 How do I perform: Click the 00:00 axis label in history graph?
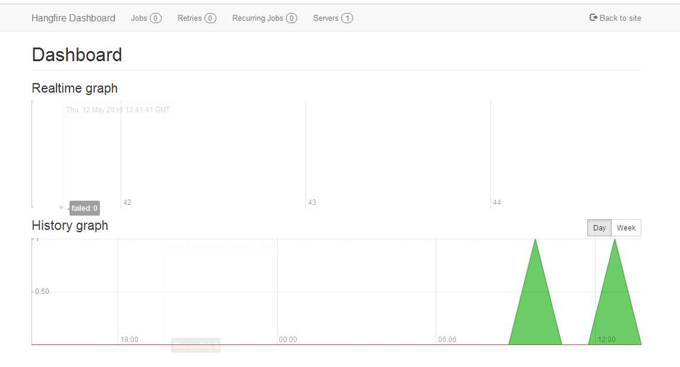[x=288, y=340]
